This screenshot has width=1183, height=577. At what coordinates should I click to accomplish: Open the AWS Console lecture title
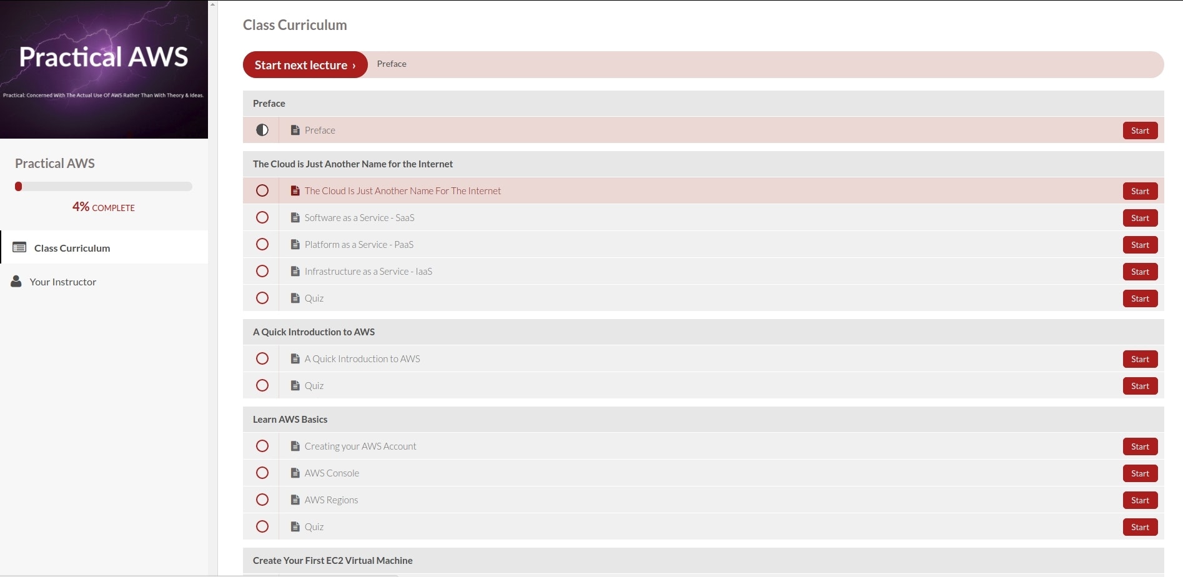pyautogui.click(x=332, y=473)
